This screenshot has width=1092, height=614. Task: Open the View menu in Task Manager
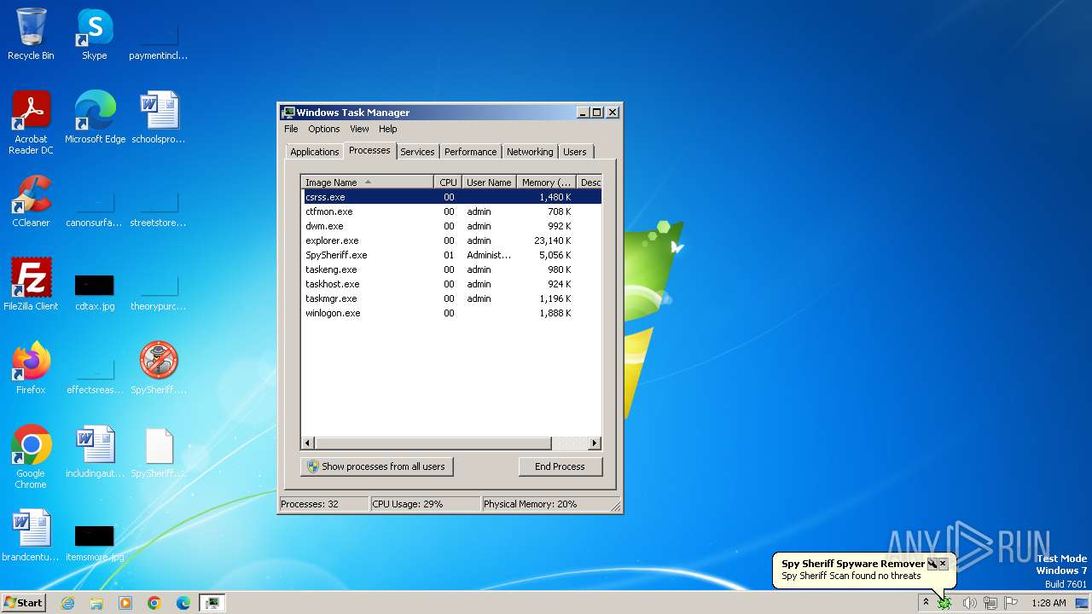click(359, 129)
